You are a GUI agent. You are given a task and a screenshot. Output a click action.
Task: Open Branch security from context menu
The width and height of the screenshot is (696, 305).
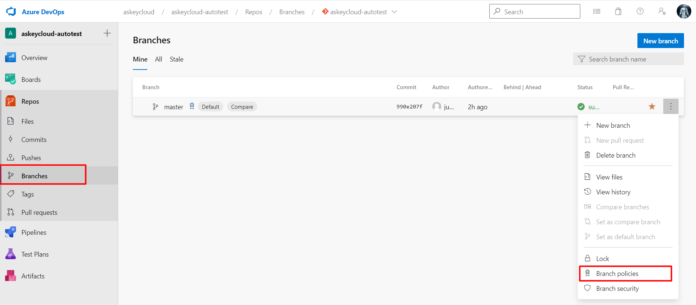(628, 288)
